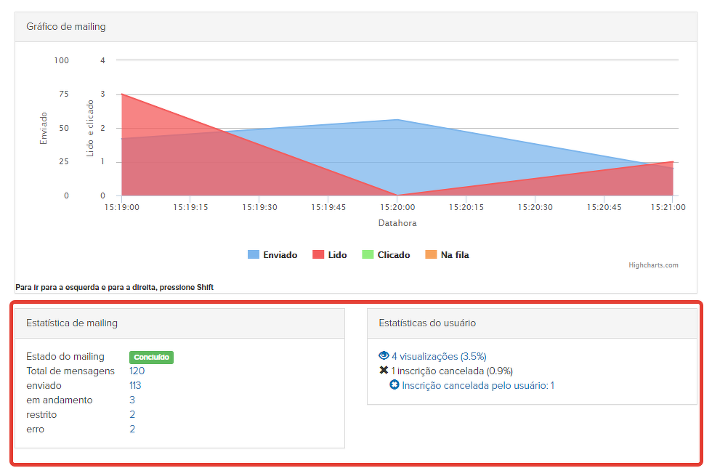Click the em andamento count 3
The image size is (704, 476).
tap(132, 400)
